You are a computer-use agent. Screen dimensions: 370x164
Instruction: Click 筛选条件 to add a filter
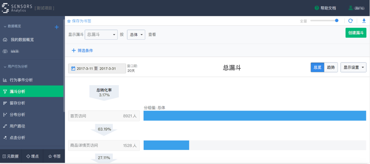coord(83,50)
